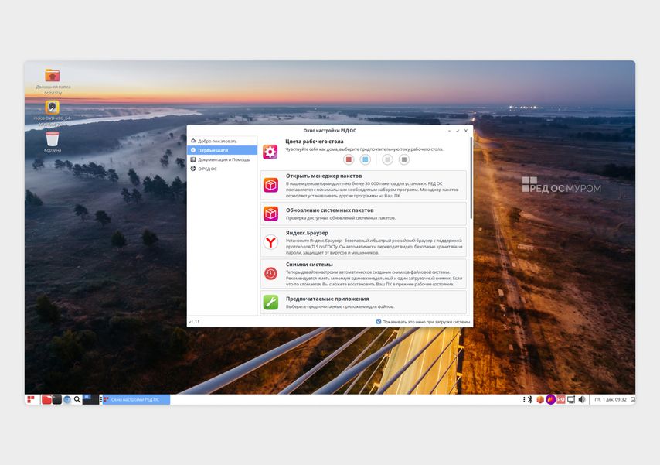Screen dimensions: 660x465
Task: Toggle Показывать это окно при загрузке системы
Action: pos(423,322)
